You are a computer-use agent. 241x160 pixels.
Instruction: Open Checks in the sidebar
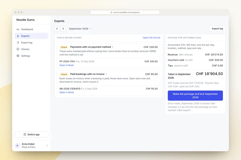(x=31, y=49)
